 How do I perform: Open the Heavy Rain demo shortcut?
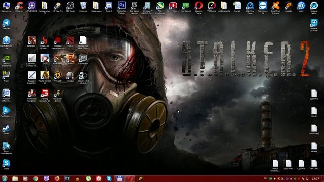(x=57, y=96)
